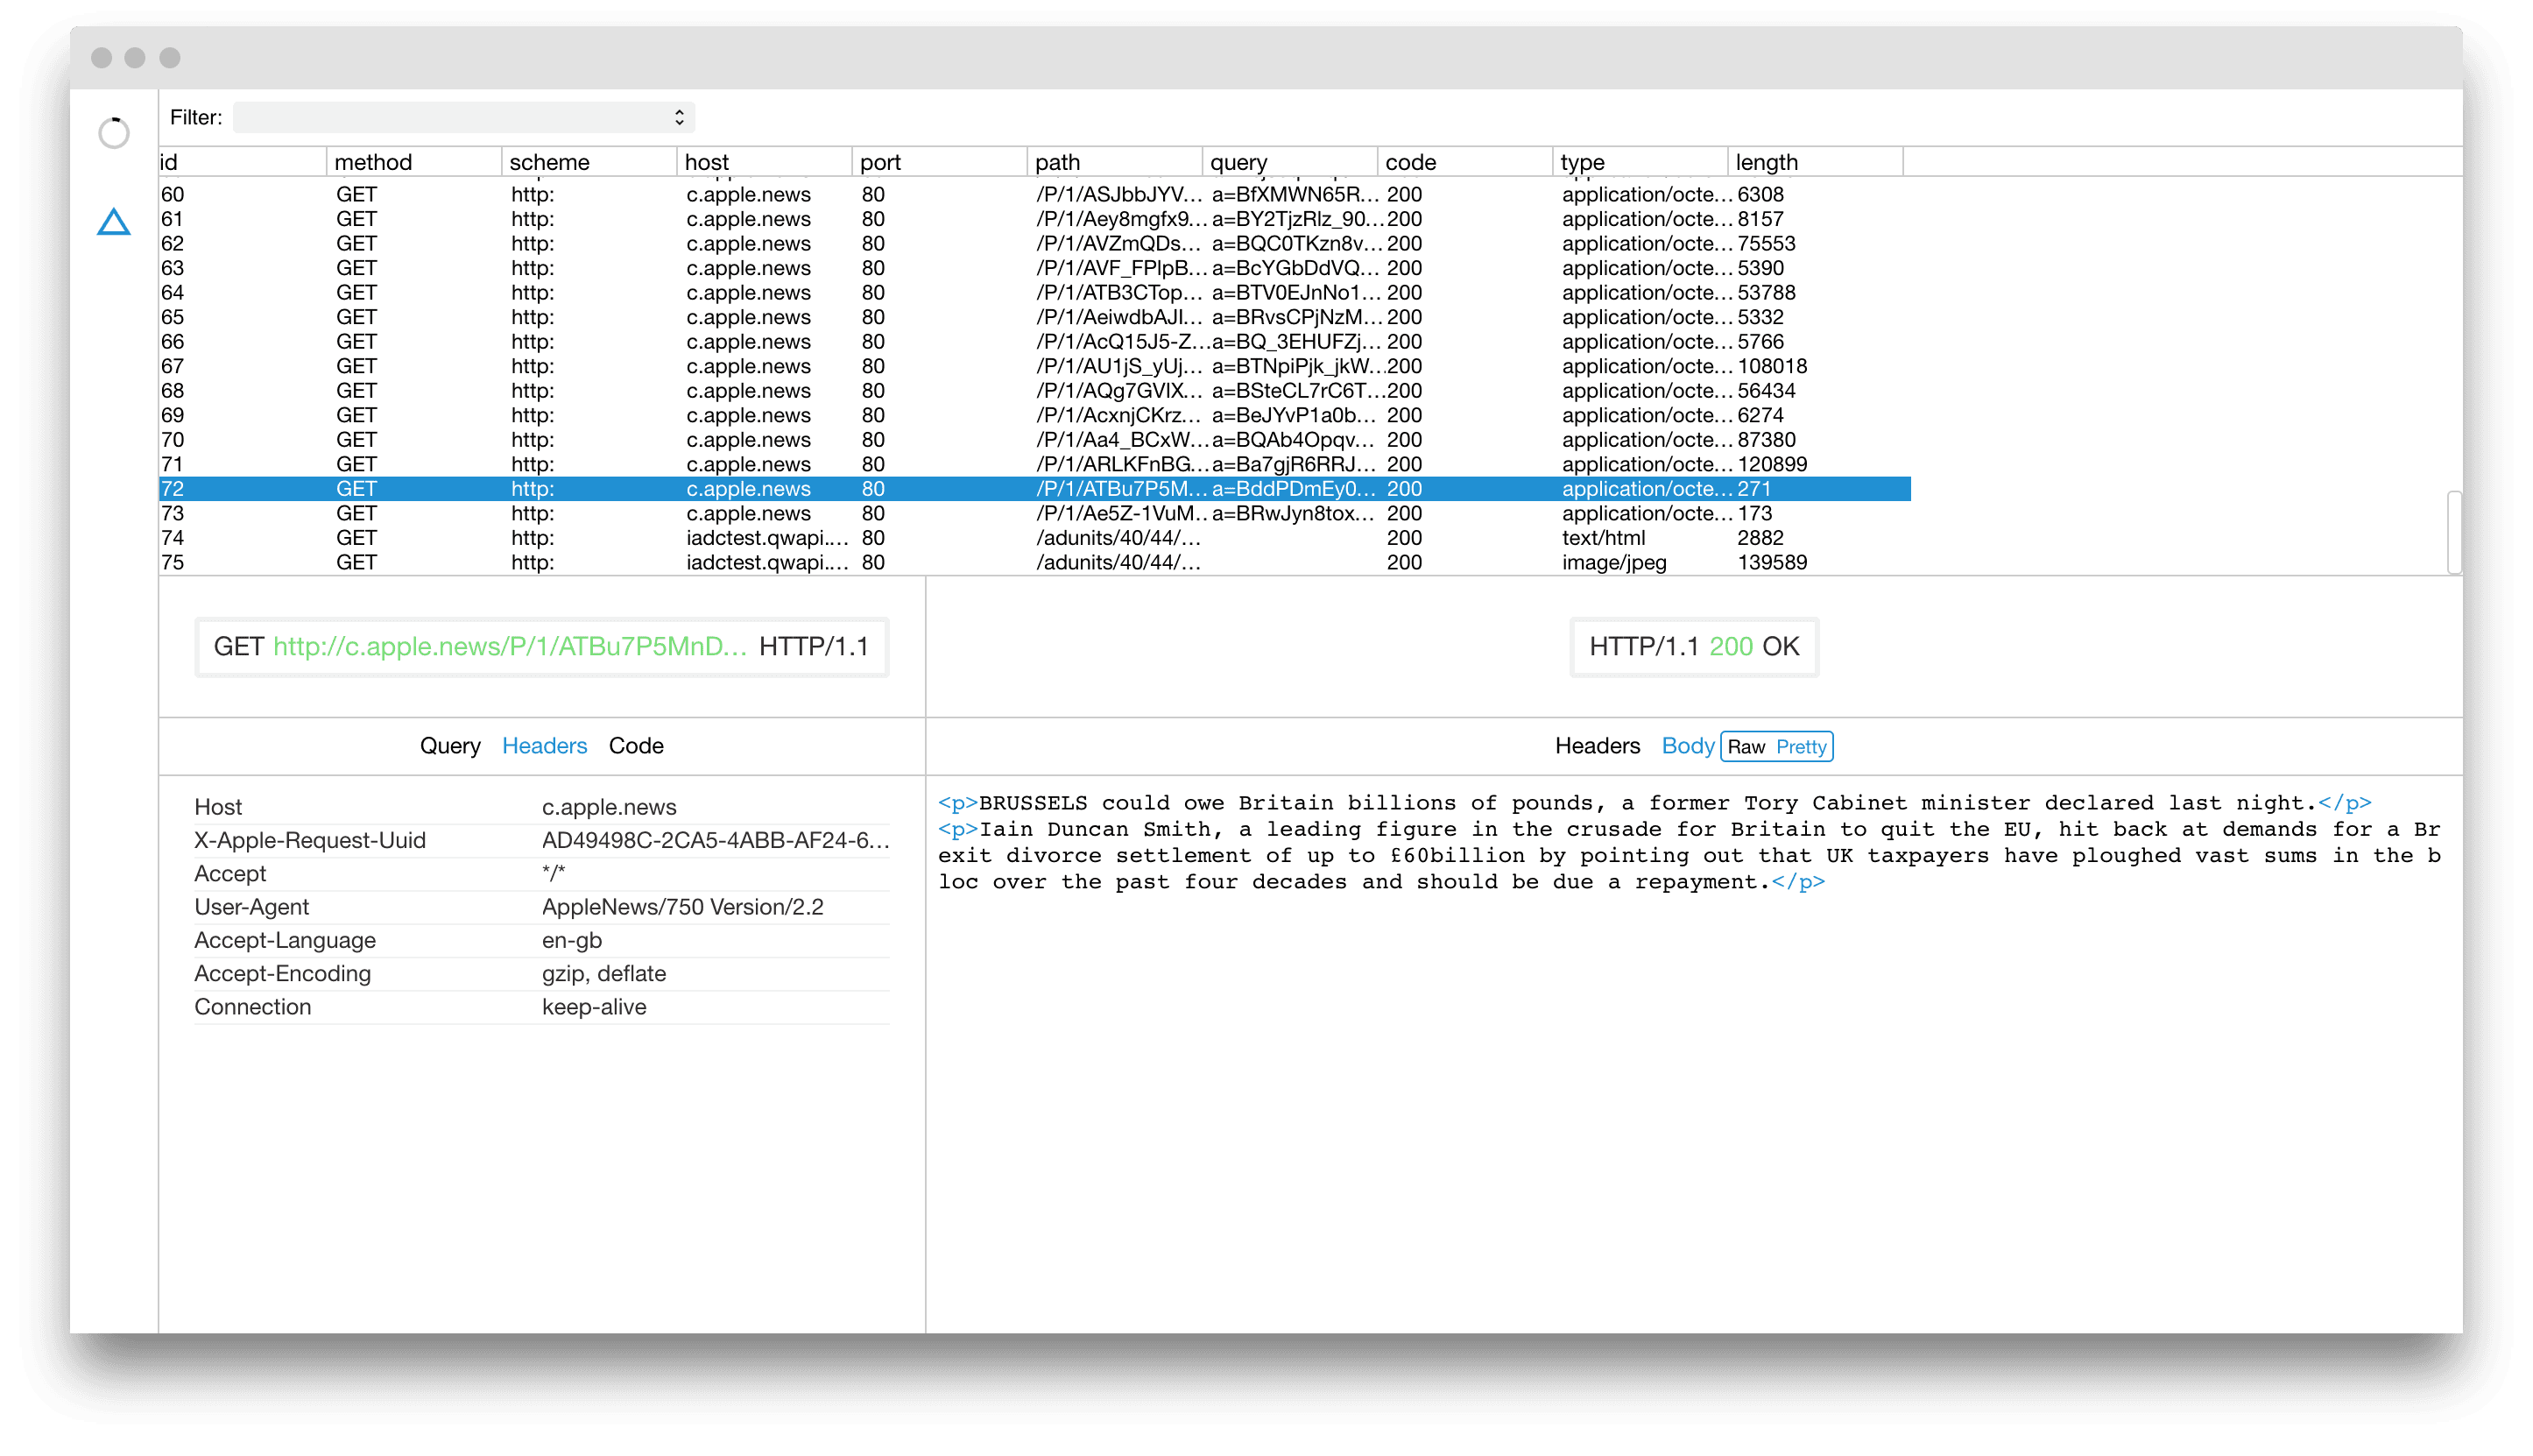This screenshot has width=2533, height=1456.
Task: Click host cell iadctest.qwapi… in row 74
Action: click(x=766, y=537)
